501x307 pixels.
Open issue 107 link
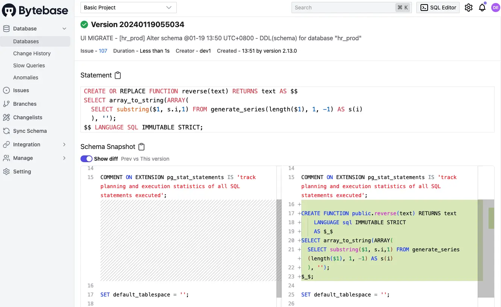103,51
